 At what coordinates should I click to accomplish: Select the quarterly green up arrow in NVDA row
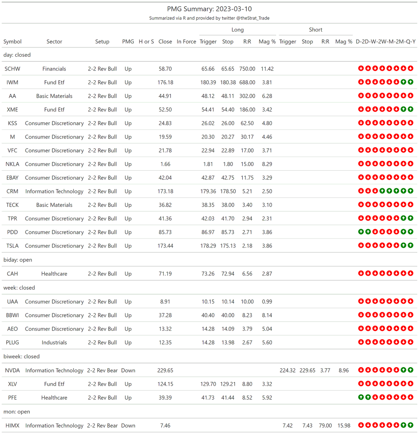pos(403,370)
